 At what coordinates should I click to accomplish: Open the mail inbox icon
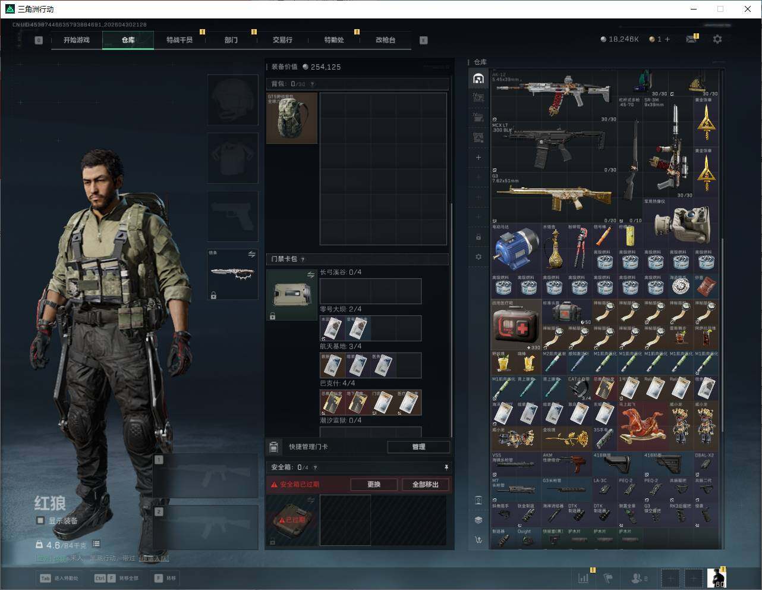pos(691,39)
